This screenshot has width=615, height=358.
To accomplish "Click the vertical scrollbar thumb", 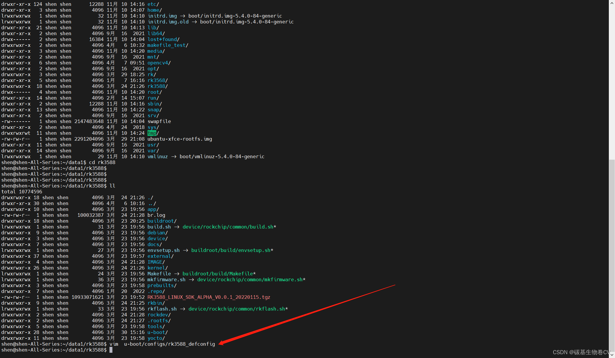I will [612, 255].
